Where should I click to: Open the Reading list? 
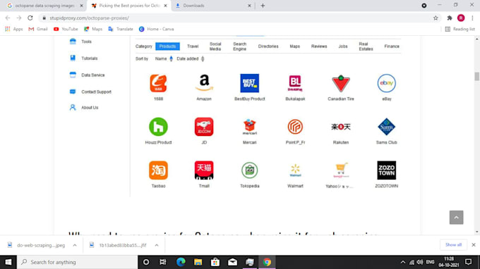[x=460, y=29]
